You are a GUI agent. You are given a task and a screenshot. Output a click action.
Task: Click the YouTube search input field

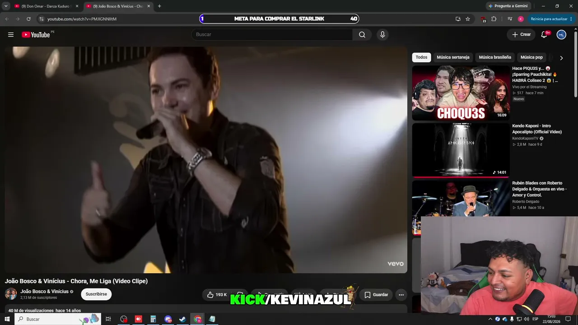[x=272, y=35]
